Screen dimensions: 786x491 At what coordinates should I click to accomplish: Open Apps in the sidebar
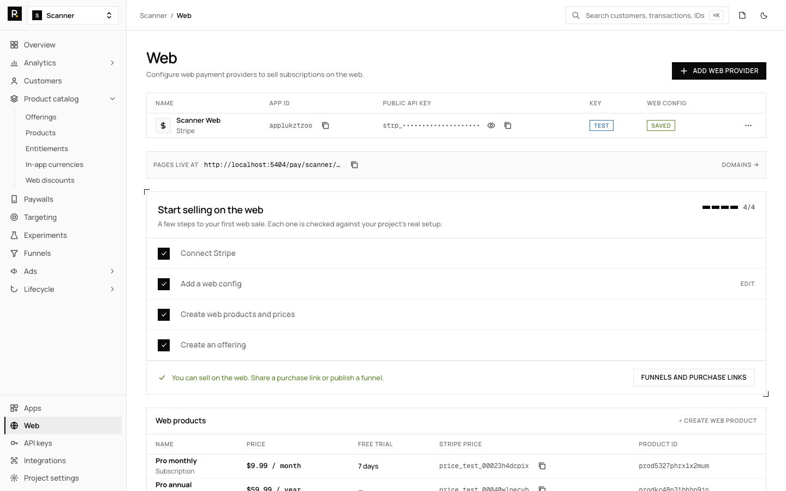click(x=63, y=408)
